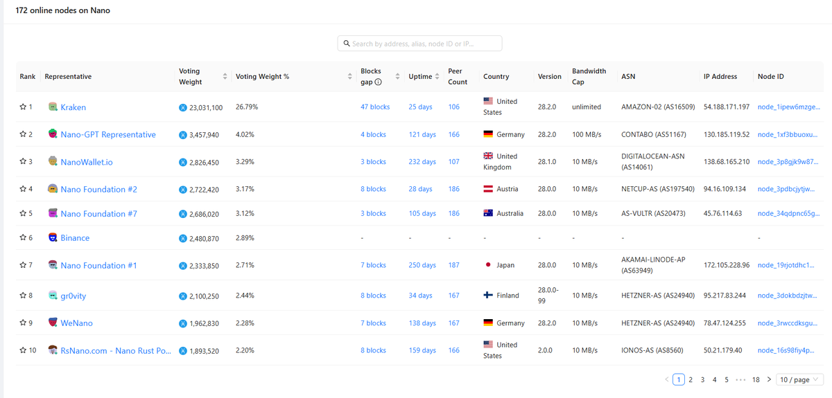The width and height of the screenshot is (832, 398).
Task: Open Kraken's 47 blocks link
Action: click(x=375, y=107)
